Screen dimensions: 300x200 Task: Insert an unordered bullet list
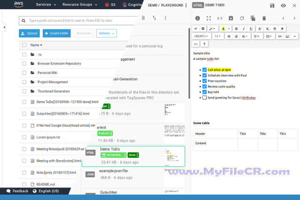229,36
